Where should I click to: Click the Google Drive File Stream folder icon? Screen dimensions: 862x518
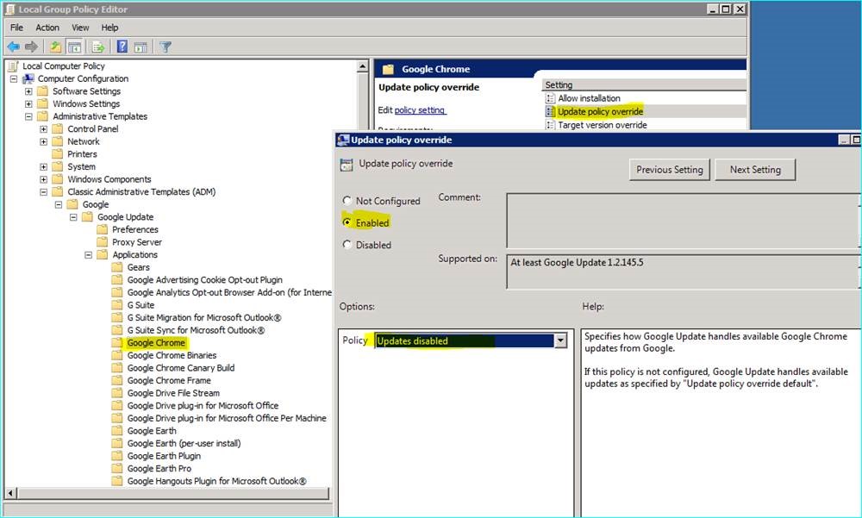coord(117,393)
